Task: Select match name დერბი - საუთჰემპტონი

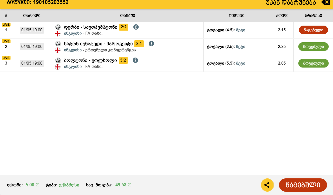Action: 91,27
